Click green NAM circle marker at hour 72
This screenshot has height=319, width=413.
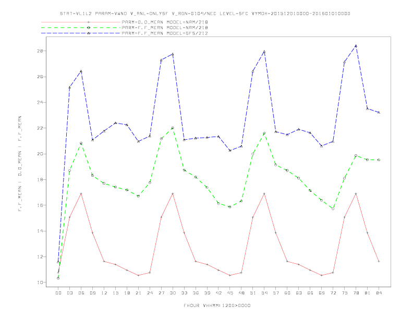pyautogui.click(x=333, y=208)
